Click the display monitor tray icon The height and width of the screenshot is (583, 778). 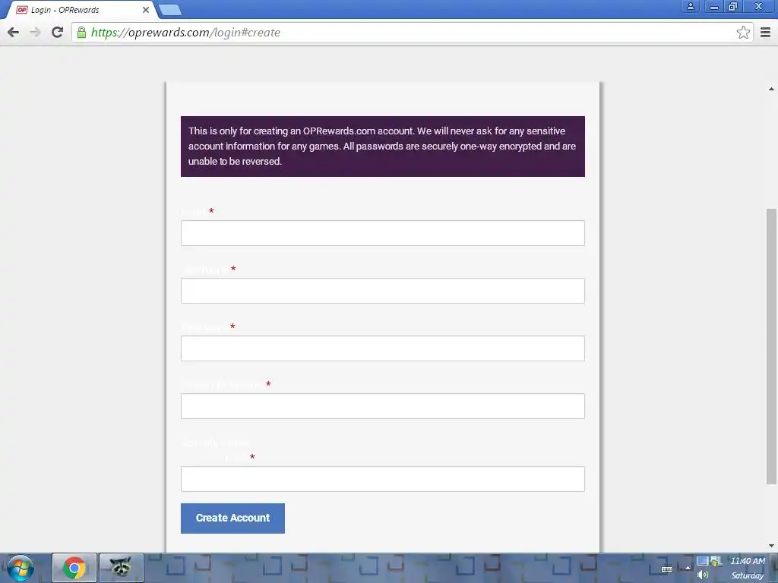click(702, 561)
